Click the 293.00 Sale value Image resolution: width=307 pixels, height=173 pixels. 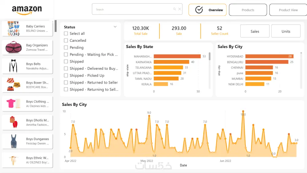click(179, 28)
